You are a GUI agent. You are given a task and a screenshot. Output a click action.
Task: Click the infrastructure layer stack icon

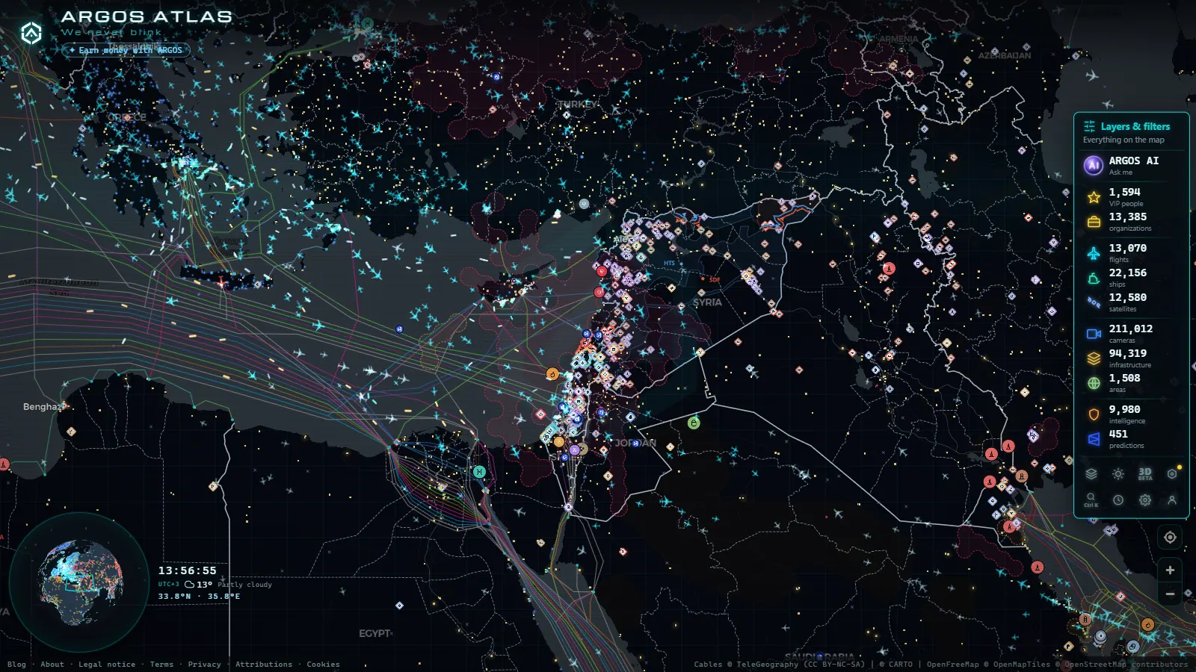pyautogui.click(x=1094, y=358)
